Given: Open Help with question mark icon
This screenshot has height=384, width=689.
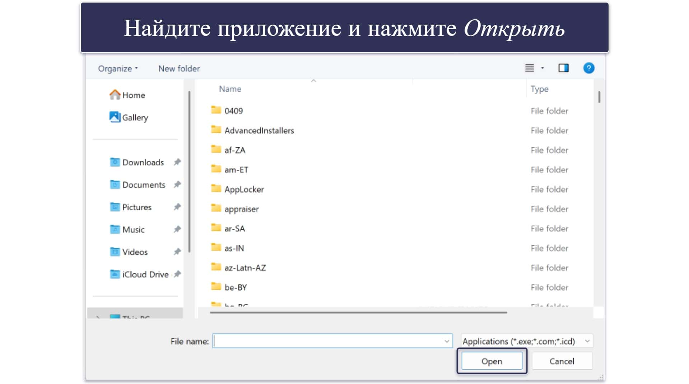Looking at the screenshot, I should click(588, 68).
